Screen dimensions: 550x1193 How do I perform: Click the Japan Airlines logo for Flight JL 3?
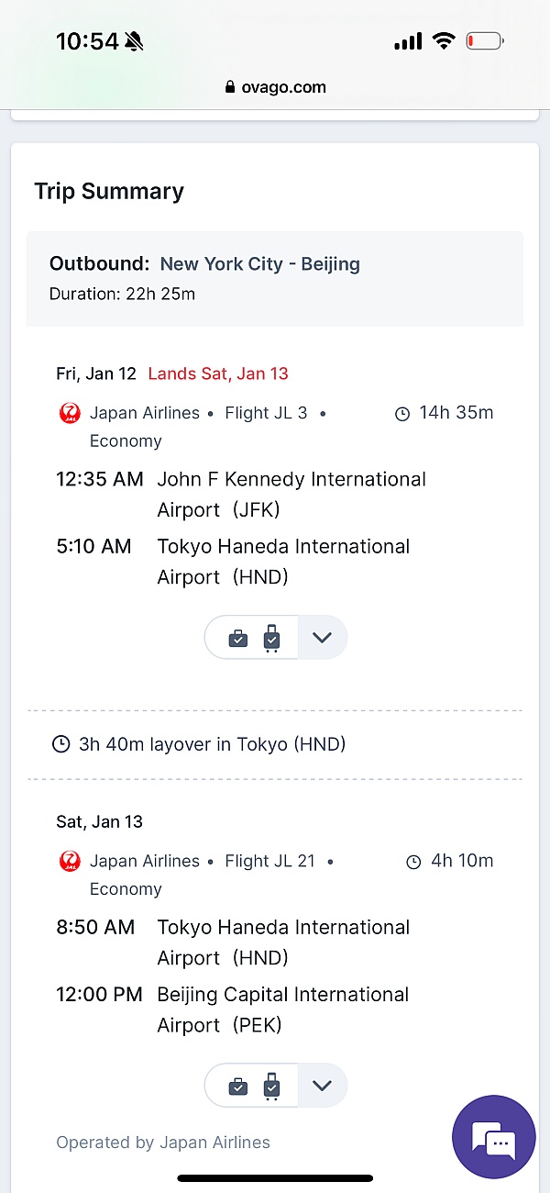click(70, 413)
